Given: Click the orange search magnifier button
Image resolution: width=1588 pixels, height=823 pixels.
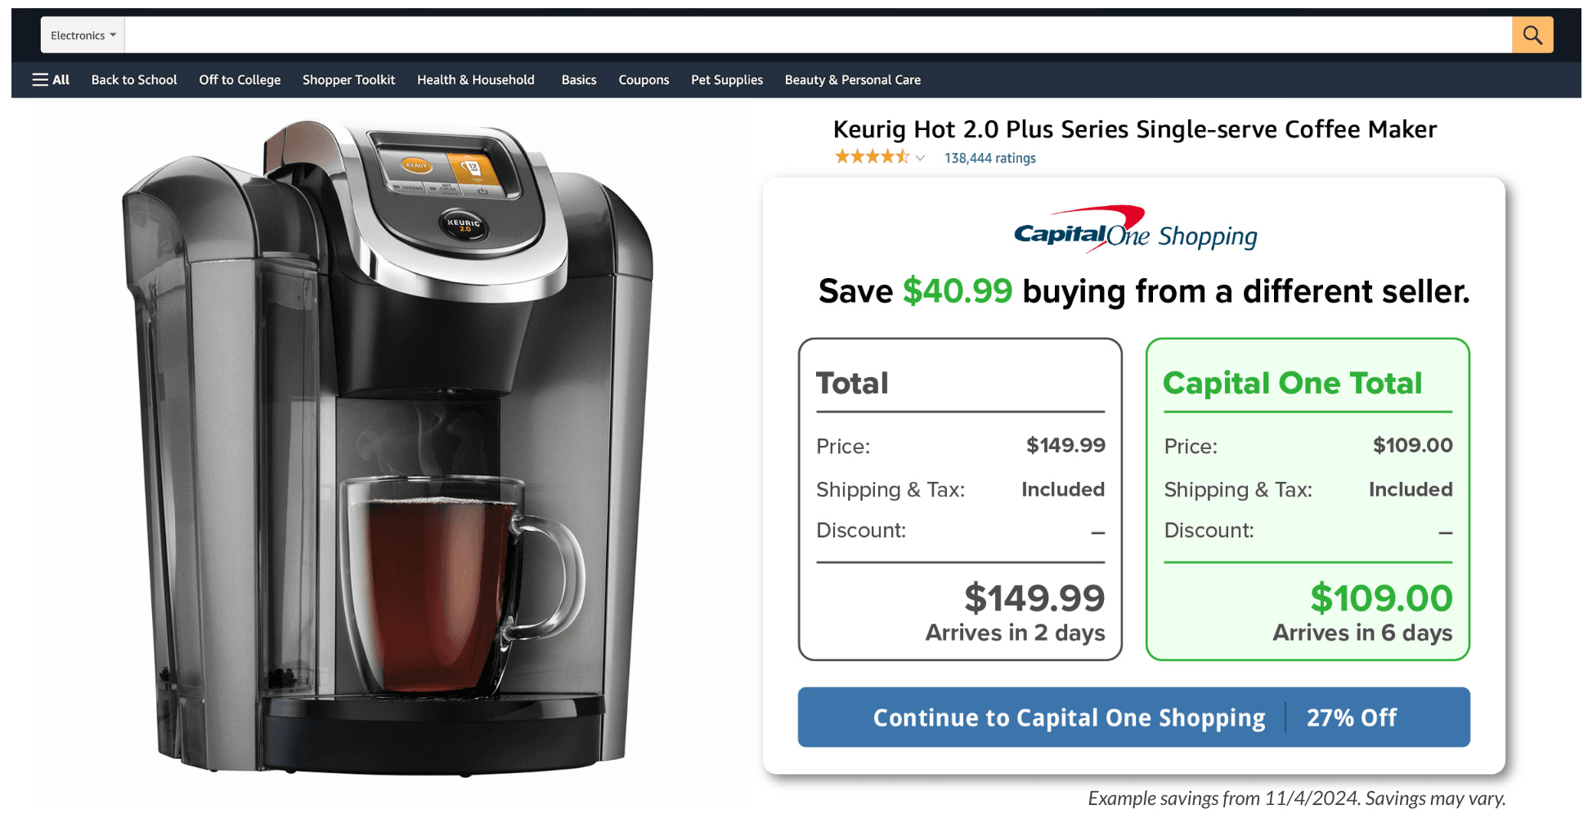Looking at the screenshot, I should tap(1532, 35).
